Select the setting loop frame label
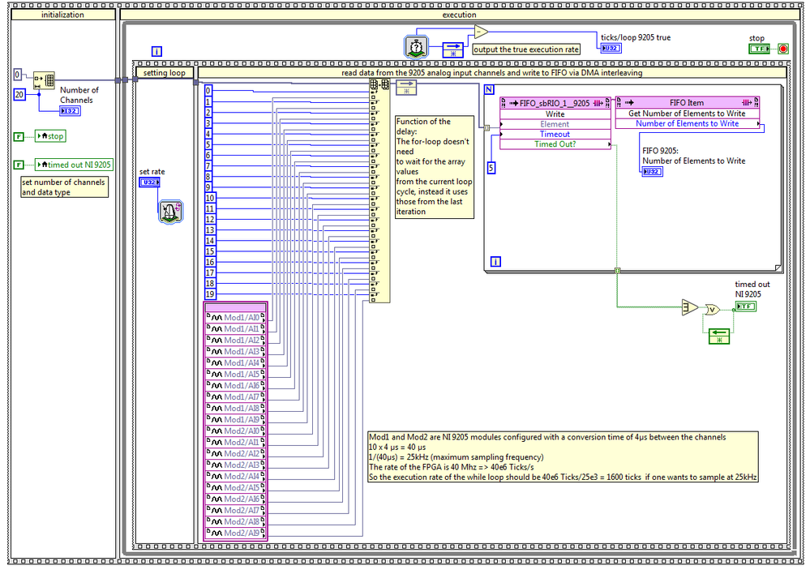 (165, 73)
